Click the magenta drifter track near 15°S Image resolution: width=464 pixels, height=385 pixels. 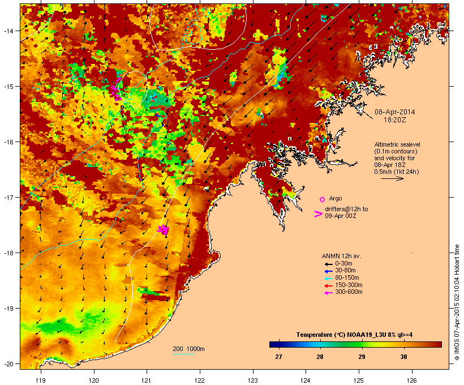116,89
